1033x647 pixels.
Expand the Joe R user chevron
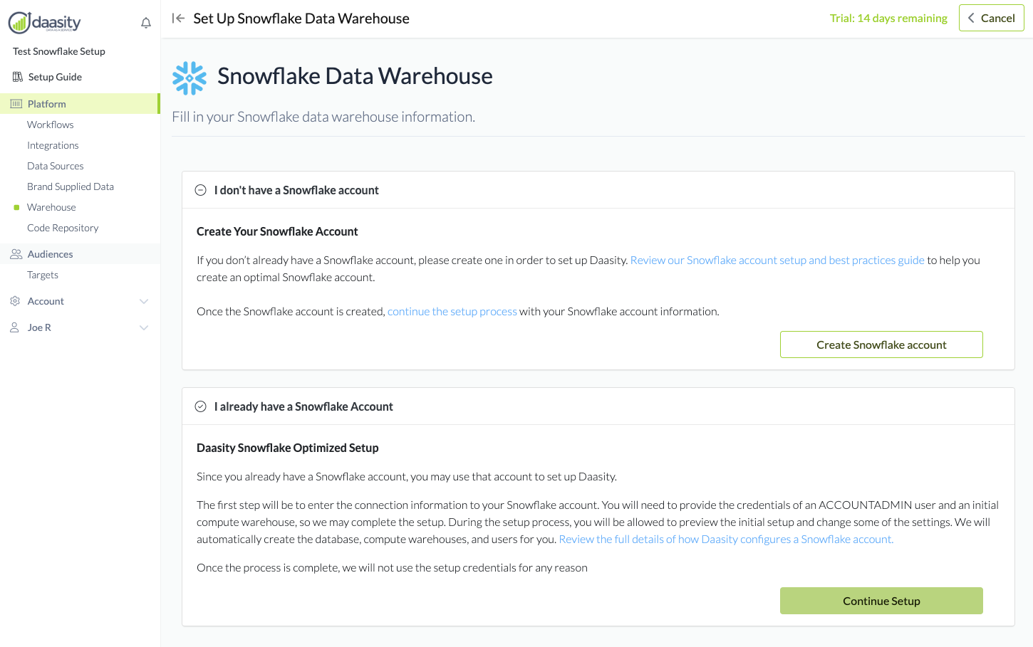tap(144, 327)
